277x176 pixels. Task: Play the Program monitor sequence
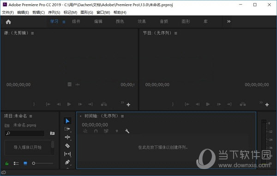click(208, 104)
